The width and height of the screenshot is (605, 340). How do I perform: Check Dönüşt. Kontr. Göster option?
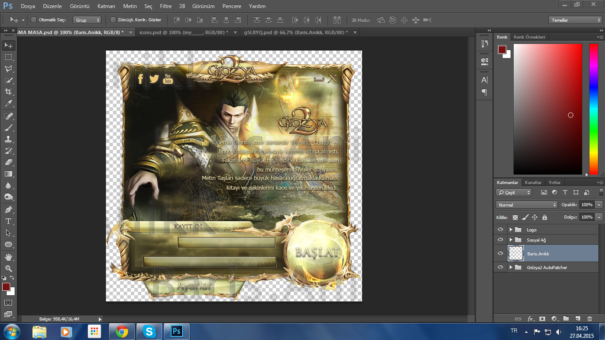(113, 20)
